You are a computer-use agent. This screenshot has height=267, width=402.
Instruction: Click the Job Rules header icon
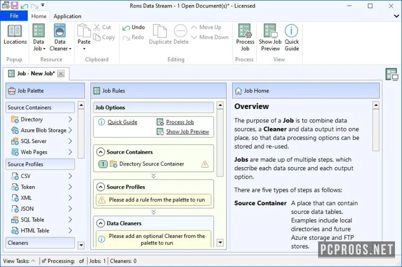tap(96, 91)
